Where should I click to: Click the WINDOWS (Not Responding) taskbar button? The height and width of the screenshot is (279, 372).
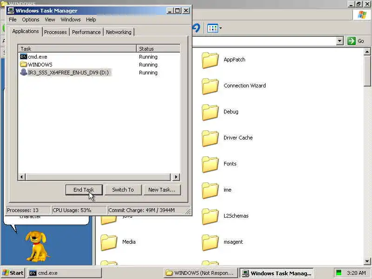(x=200, y=273)
